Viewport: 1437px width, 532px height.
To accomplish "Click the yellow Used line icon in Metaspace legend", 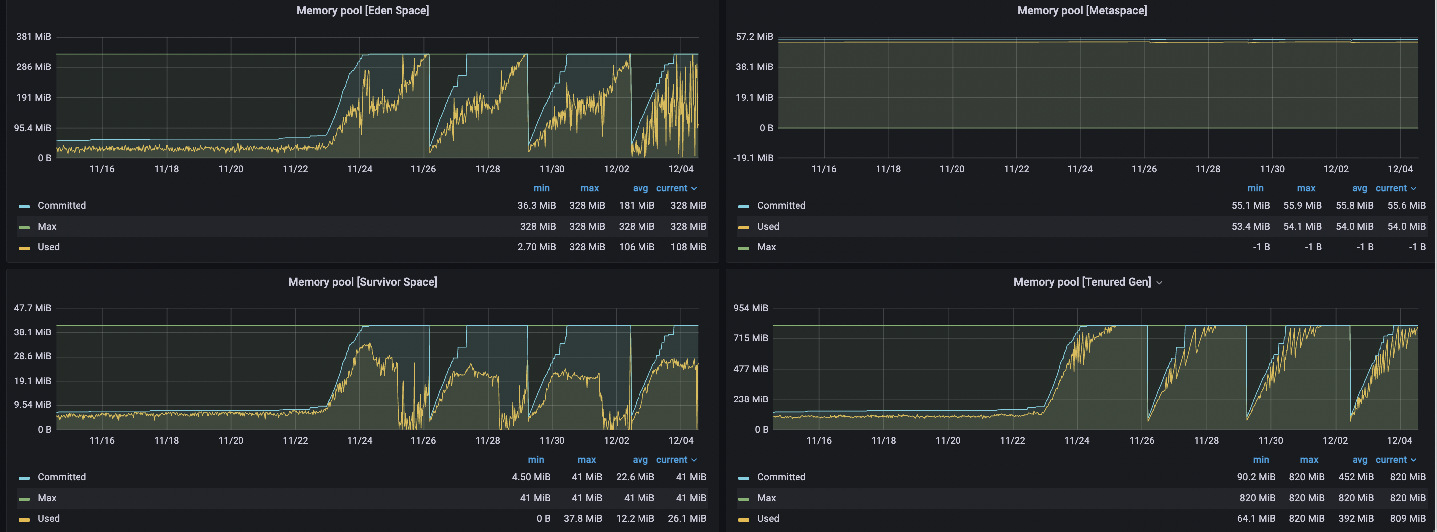I will pyautogui.click(x=744, y=226).
